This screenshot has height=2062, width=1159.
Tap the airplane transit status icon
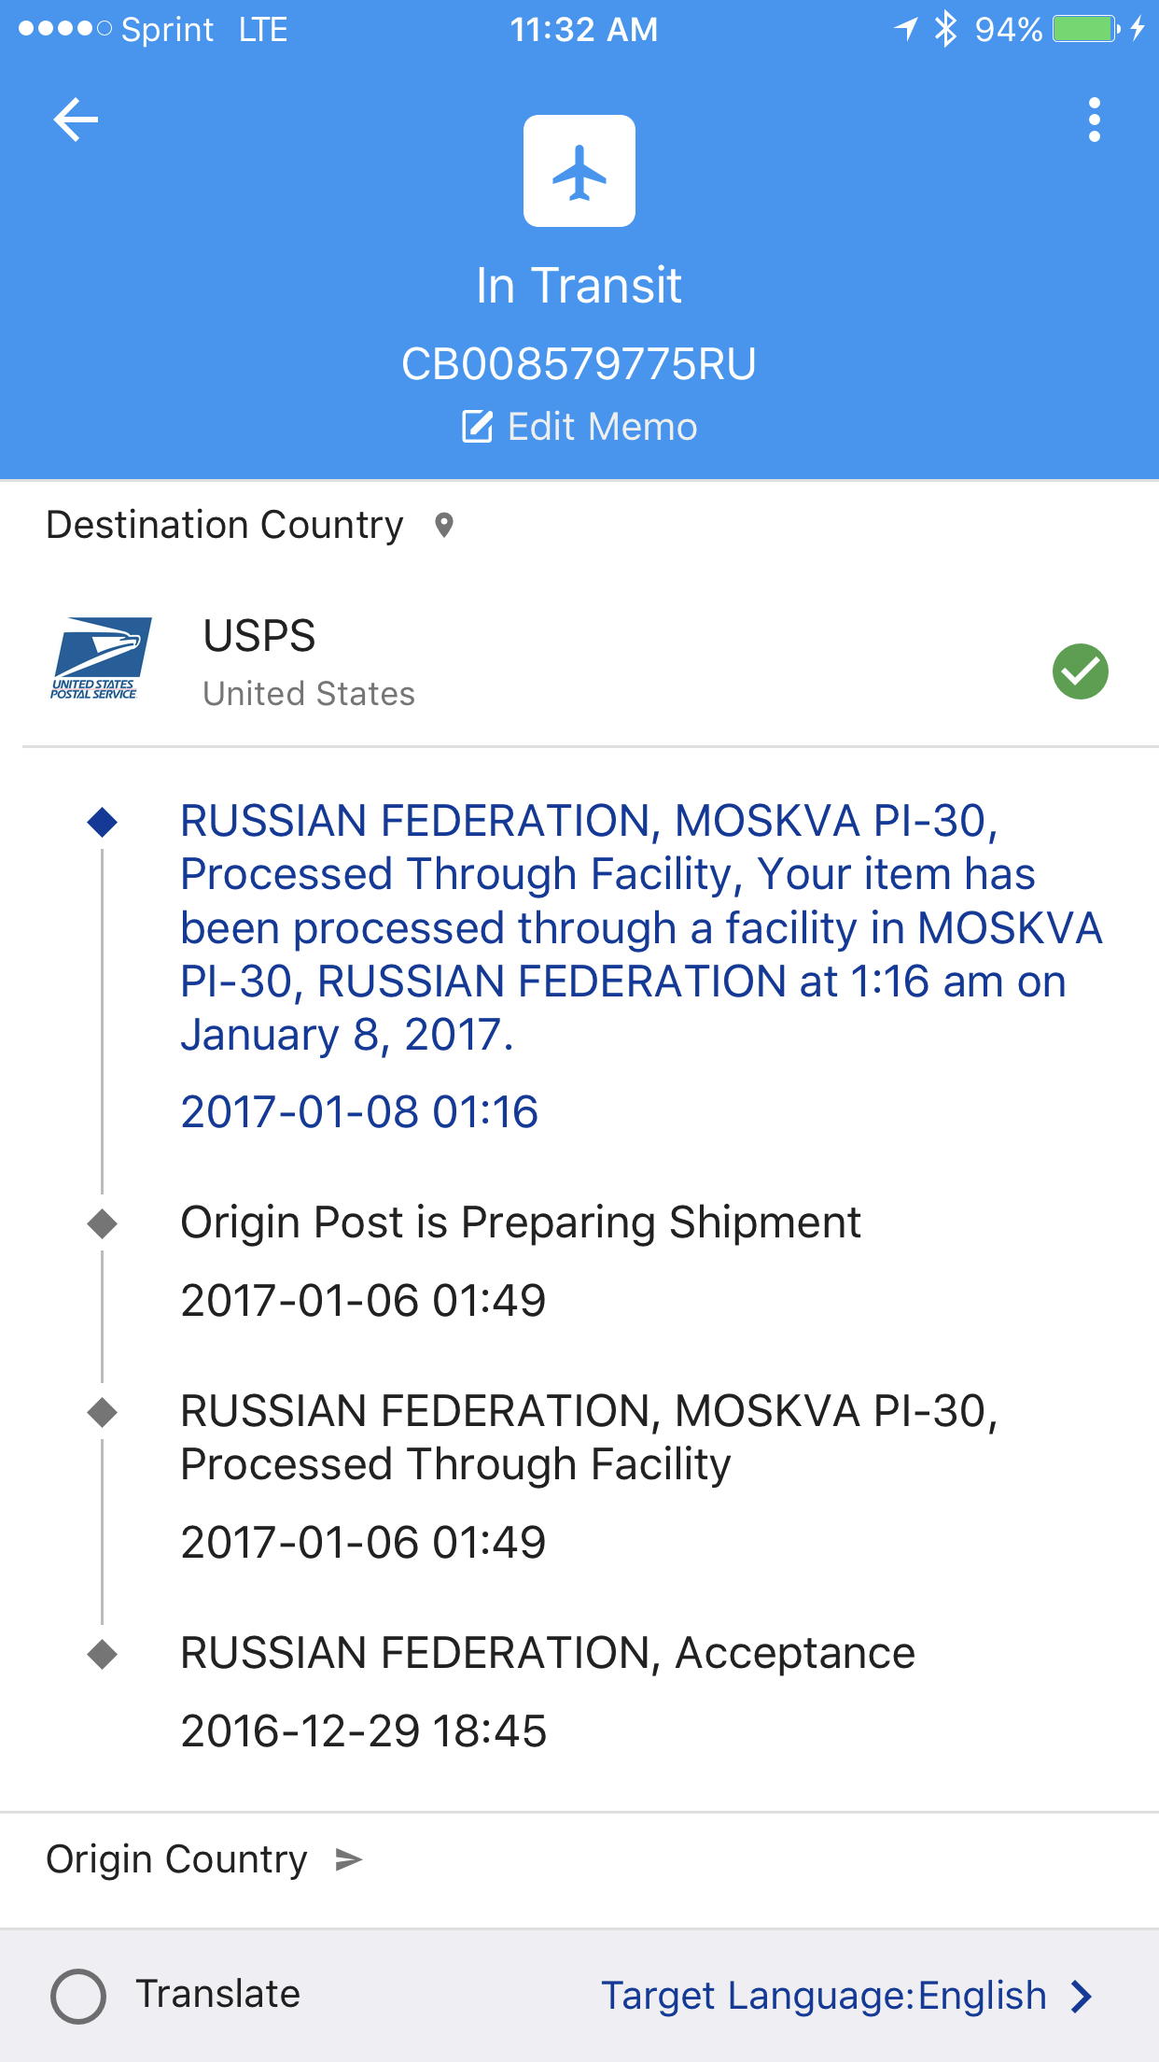point(579,171)
